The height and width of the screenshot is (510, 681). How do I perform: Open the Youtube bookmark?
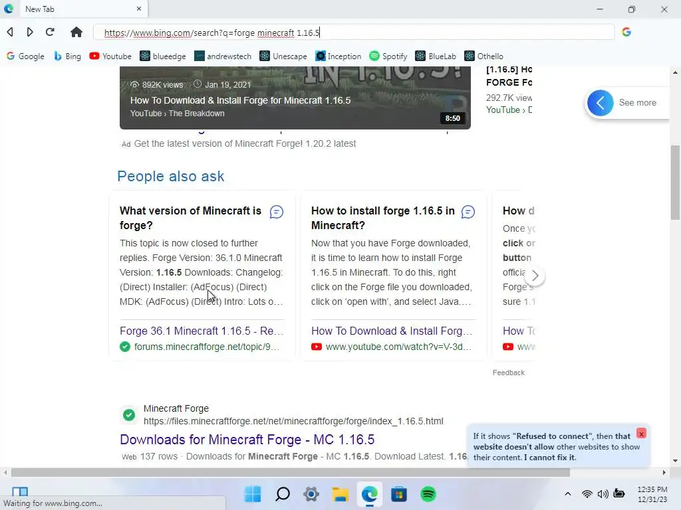click(x=110, y=56)
